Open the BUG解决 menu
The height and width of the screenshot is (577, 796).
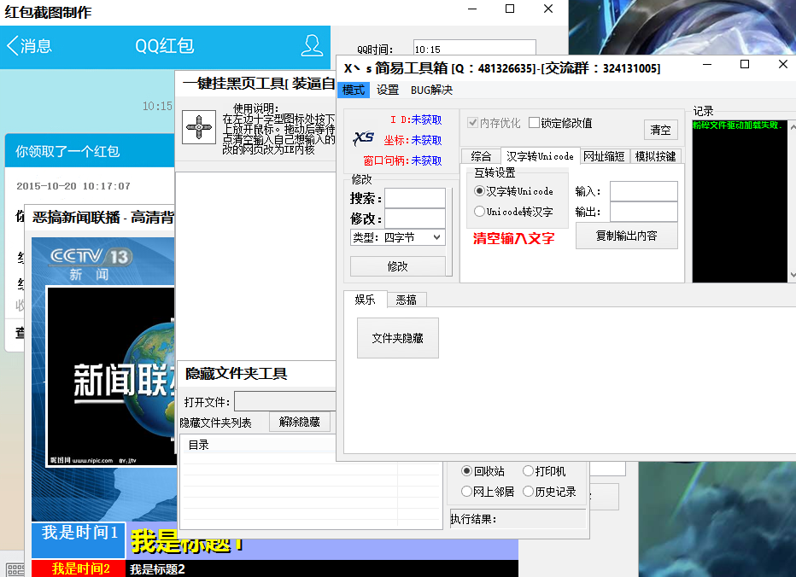pyautogui.click(x=431, y=90)
